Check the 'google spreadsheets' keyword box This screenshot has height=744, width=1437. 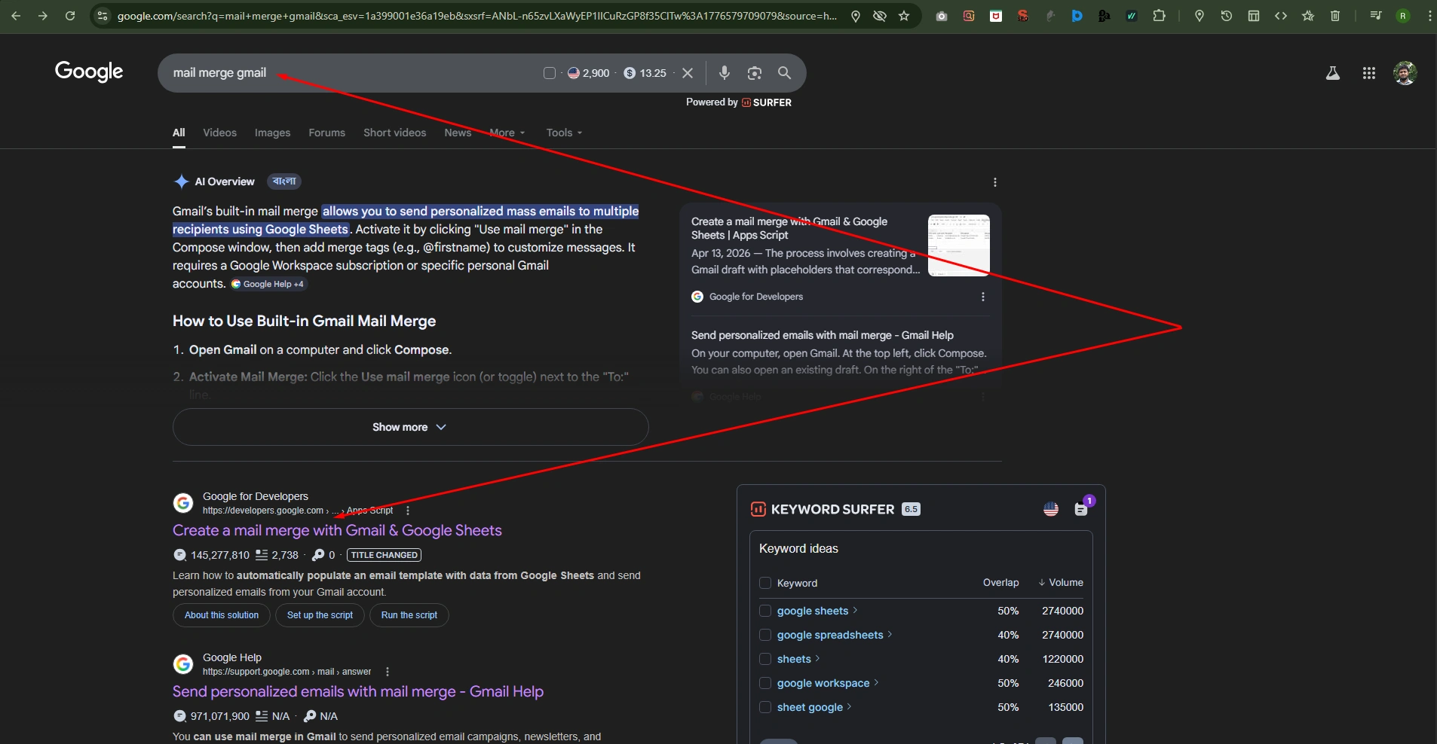(x=765, y=635)
